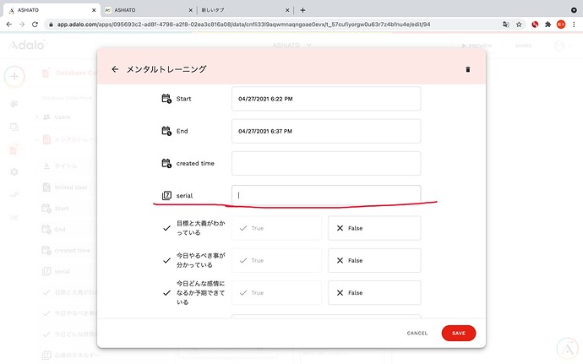583x364 pixels.
Task: Click the End date input field
Action: 326,131
